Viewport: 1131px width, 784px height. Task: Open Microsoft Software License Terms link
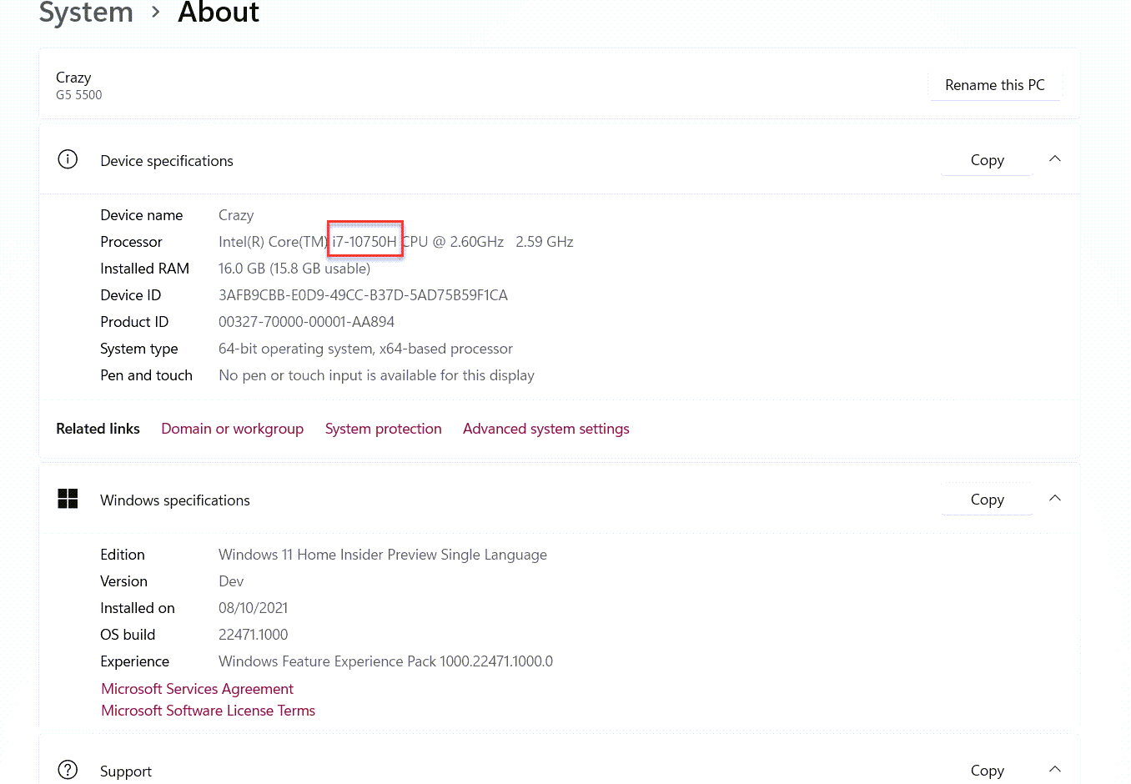[x=208, y=711]
